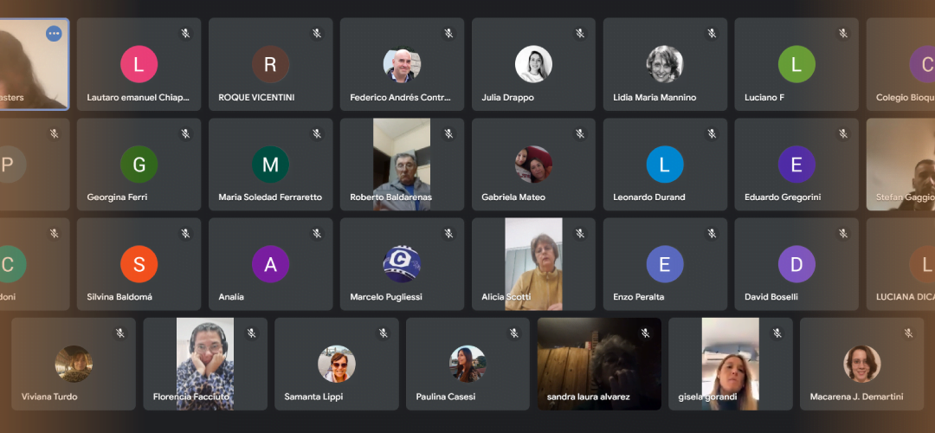Click muted mic icon on Samanta Lippi tile
The image size is (935, 433).
[383, 333]
